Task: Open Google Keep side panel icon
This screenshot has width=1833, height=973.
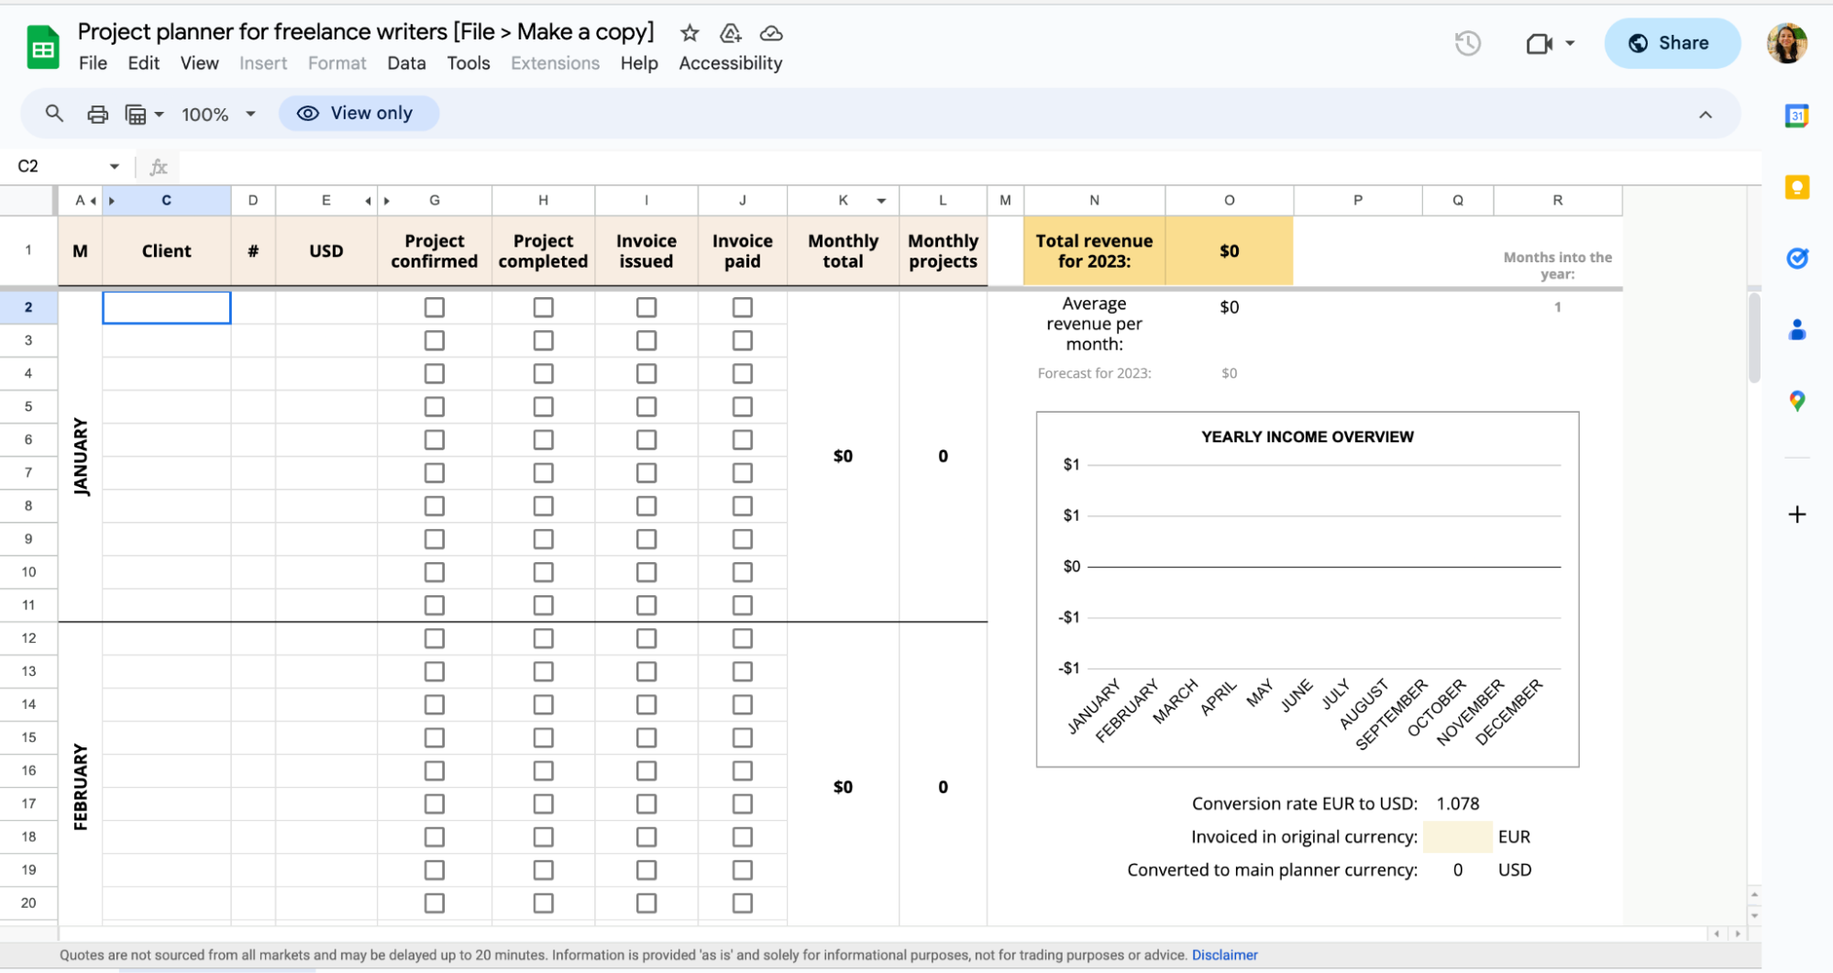Action: [1796, 187]
